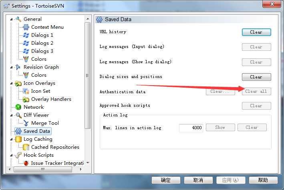This screenshot has width=284, height=190.
Task: Click tree scrollbar down arrow
Action: pyautogui.click(x=88, y=162)
